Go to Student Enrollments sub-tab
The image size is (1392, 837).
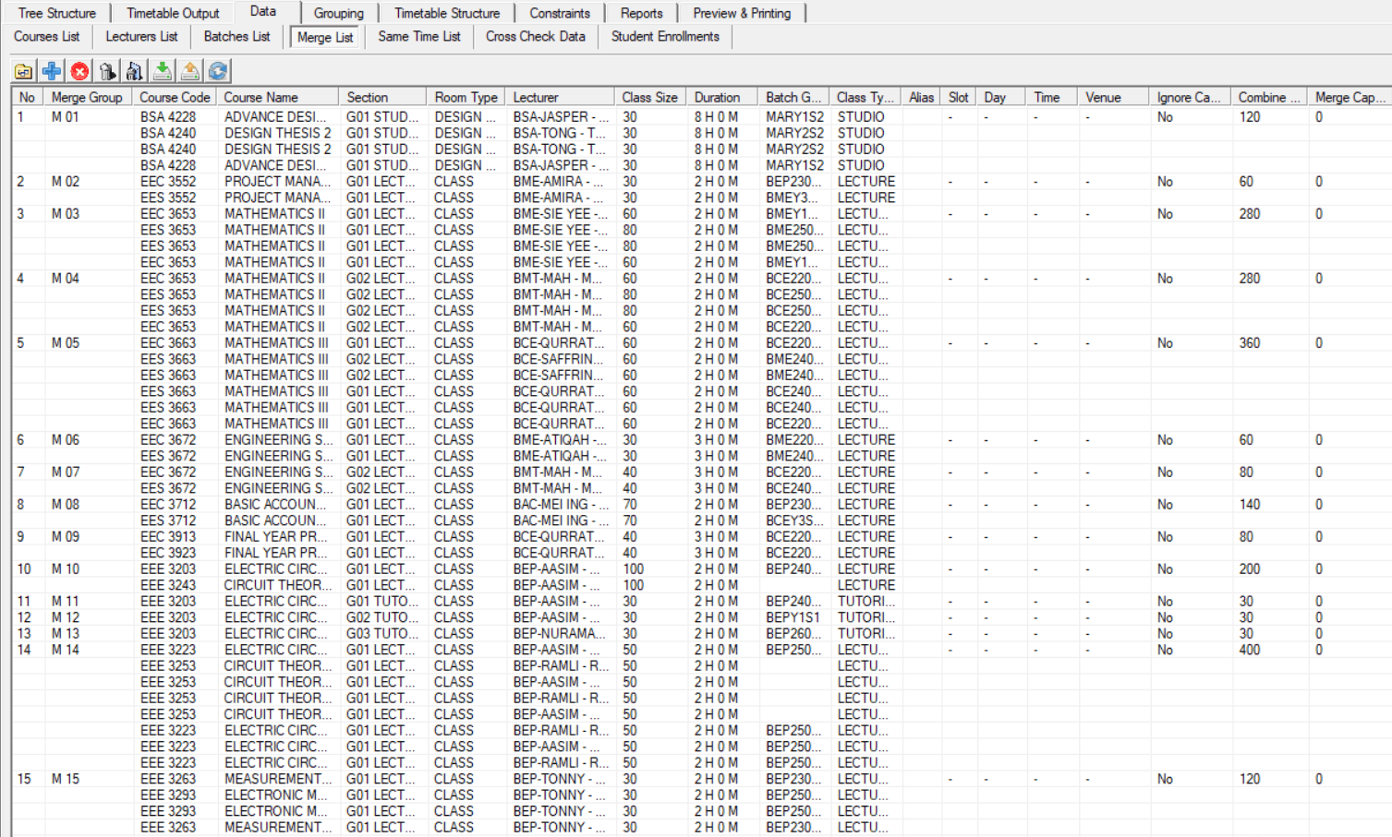click(665, 36)
